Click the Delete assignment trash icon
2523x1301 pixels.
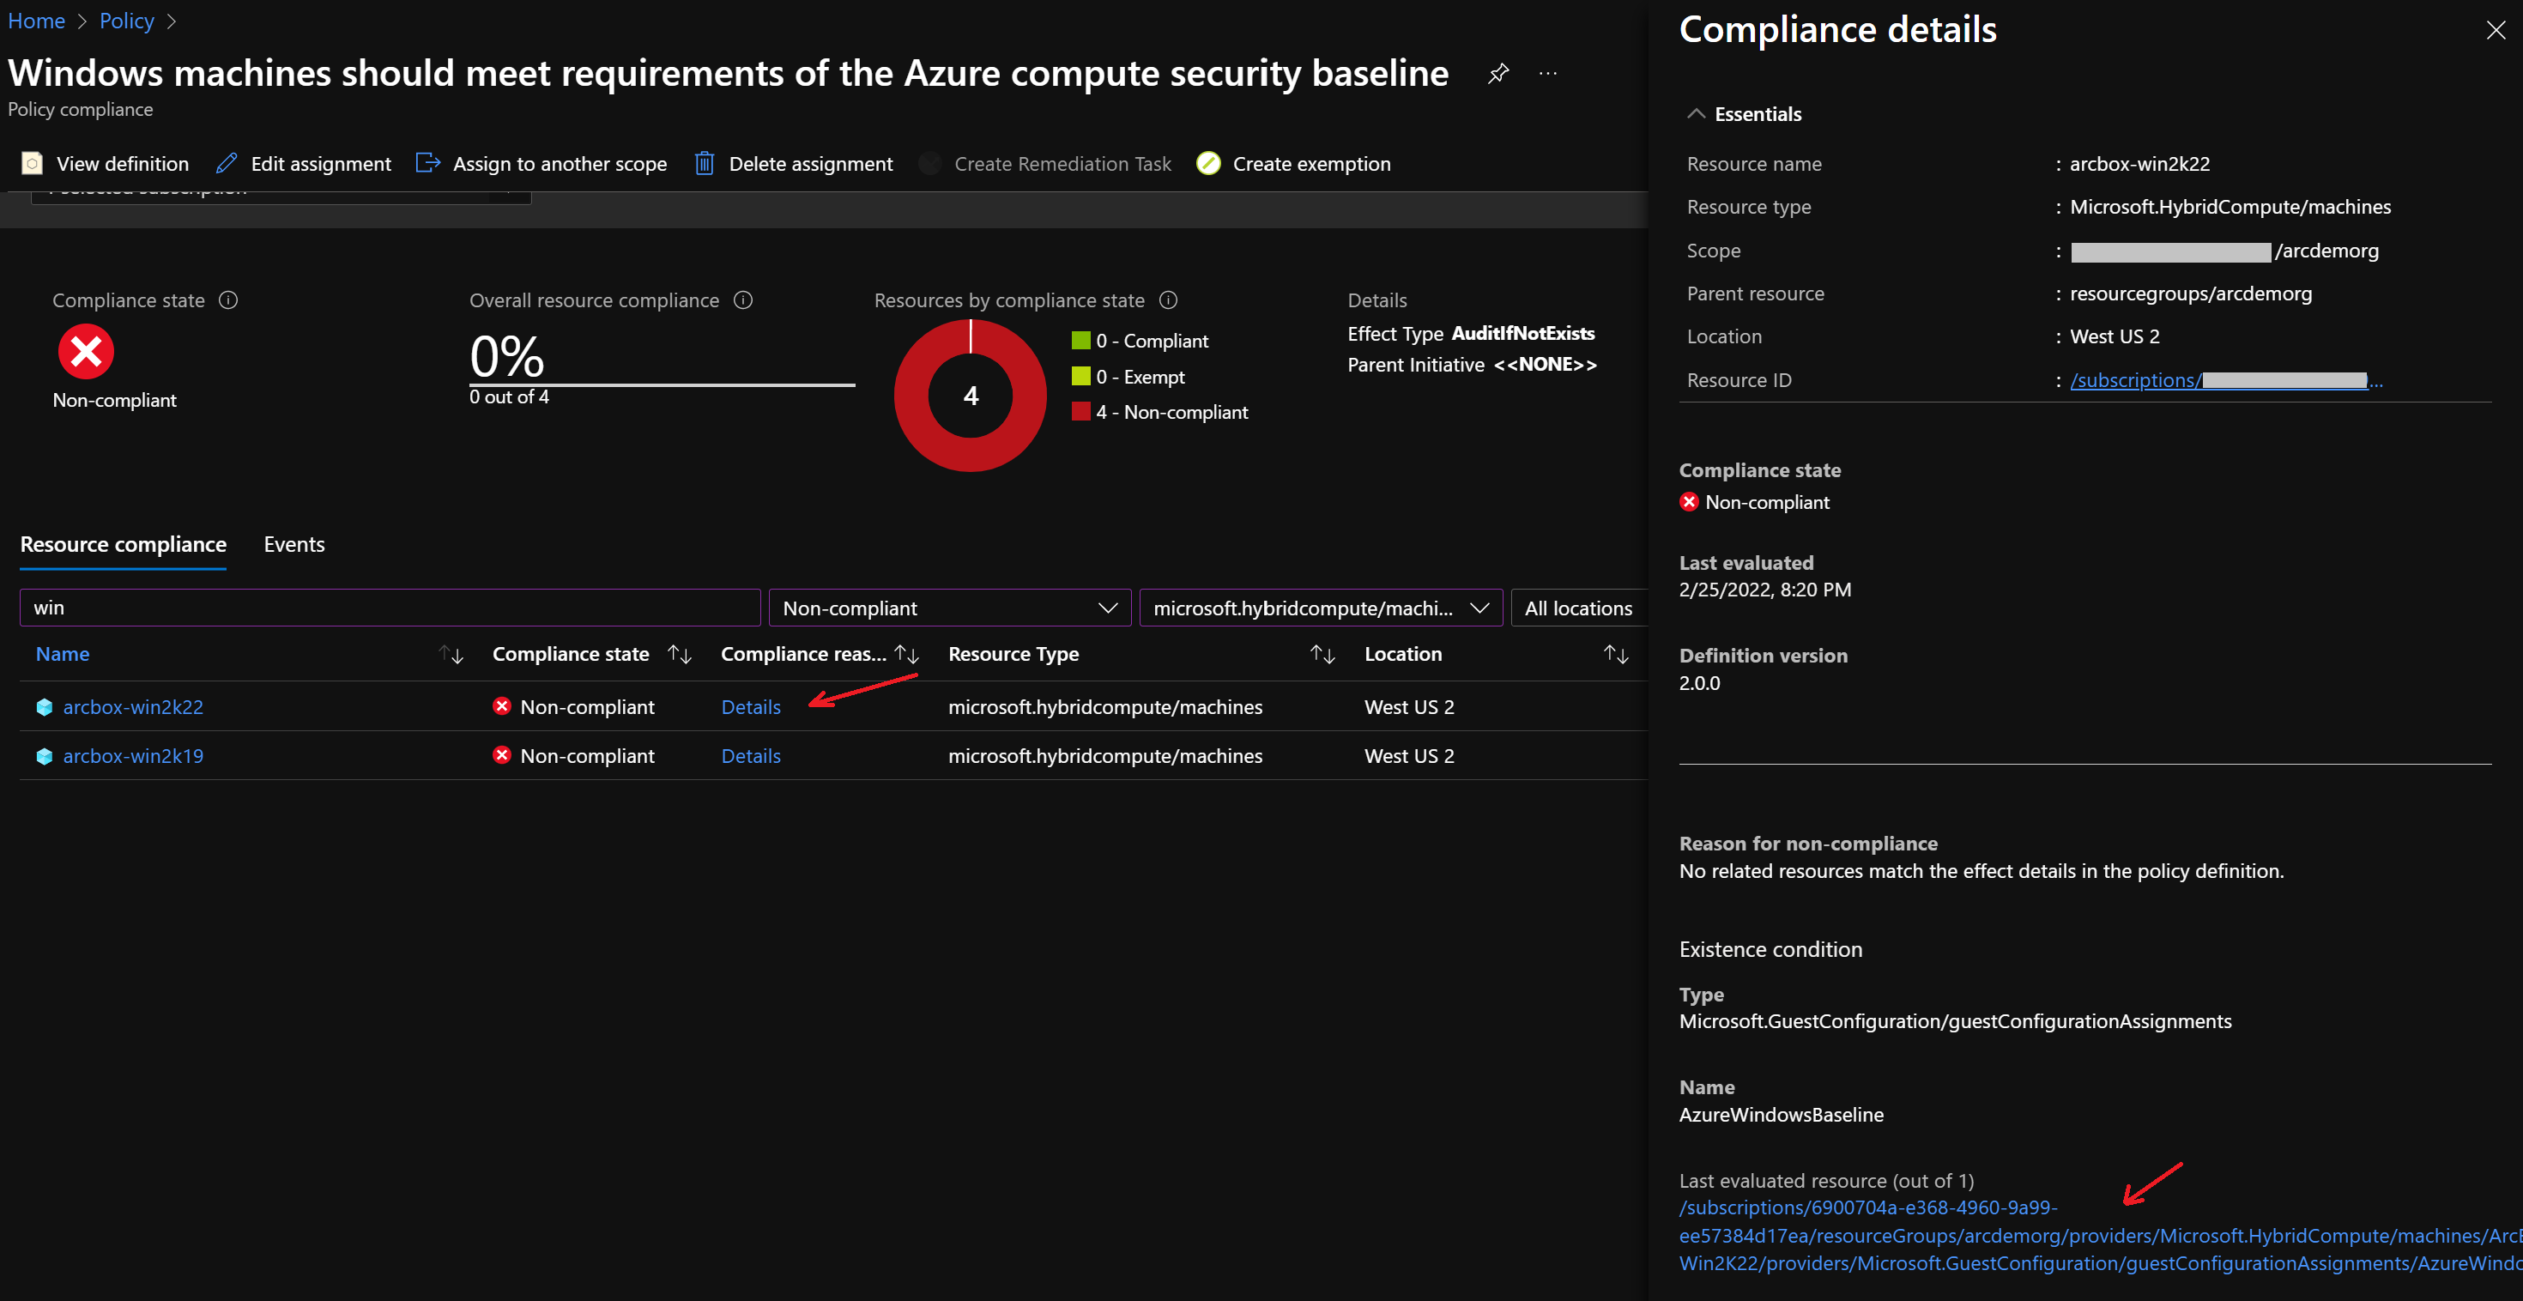coord(705,163)
